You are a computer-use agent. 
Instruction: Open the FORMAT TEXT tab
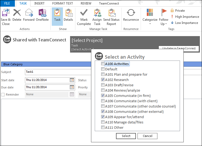coord(62,3)
